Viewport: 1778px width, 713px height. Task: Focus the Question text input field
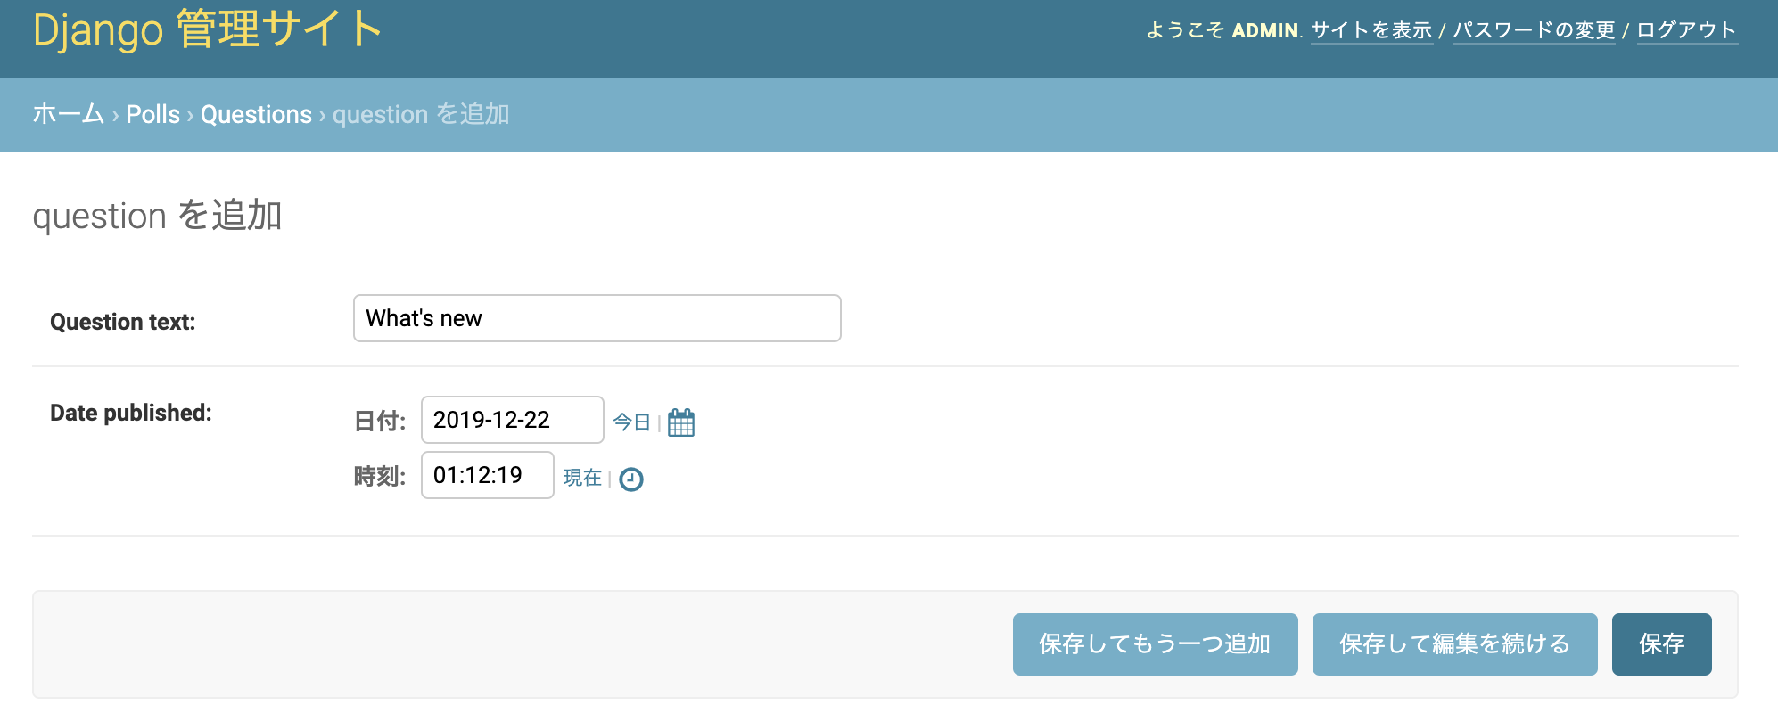[x=597, y=318]
